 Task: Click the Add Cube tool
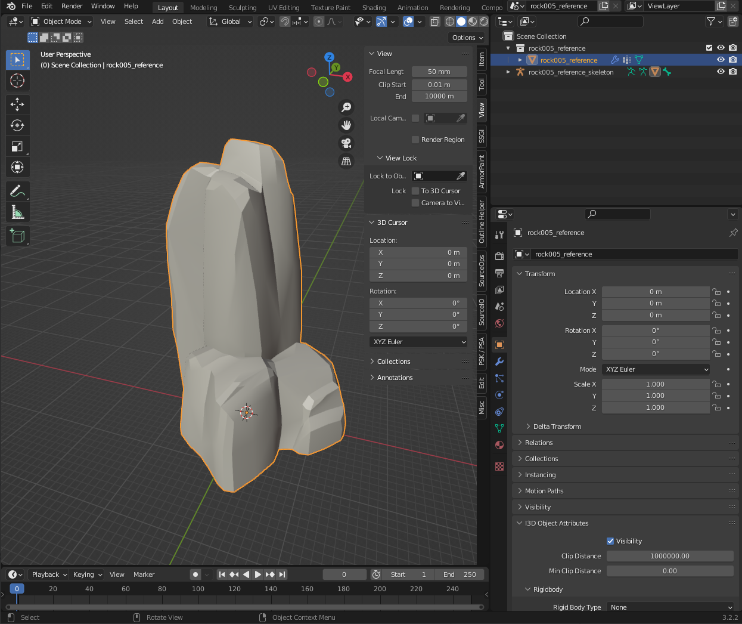17,236
